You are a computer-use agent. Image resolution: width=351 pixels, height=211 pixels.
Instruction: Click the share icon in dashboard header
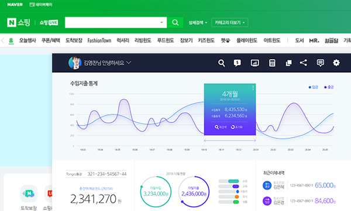point(303,63)
